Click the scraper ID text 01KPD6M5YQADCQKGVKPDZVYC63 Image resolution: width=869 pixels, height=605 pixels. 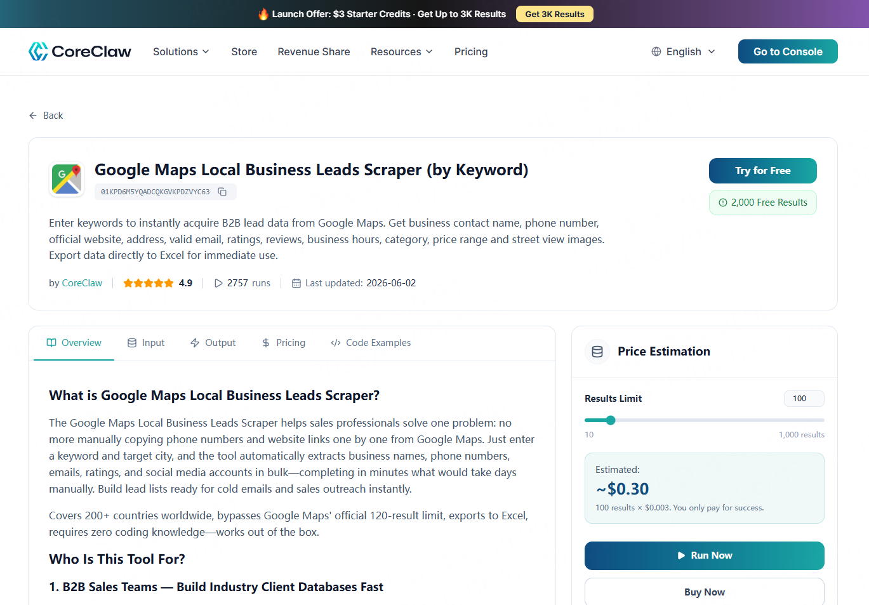[x=156, y=192]
